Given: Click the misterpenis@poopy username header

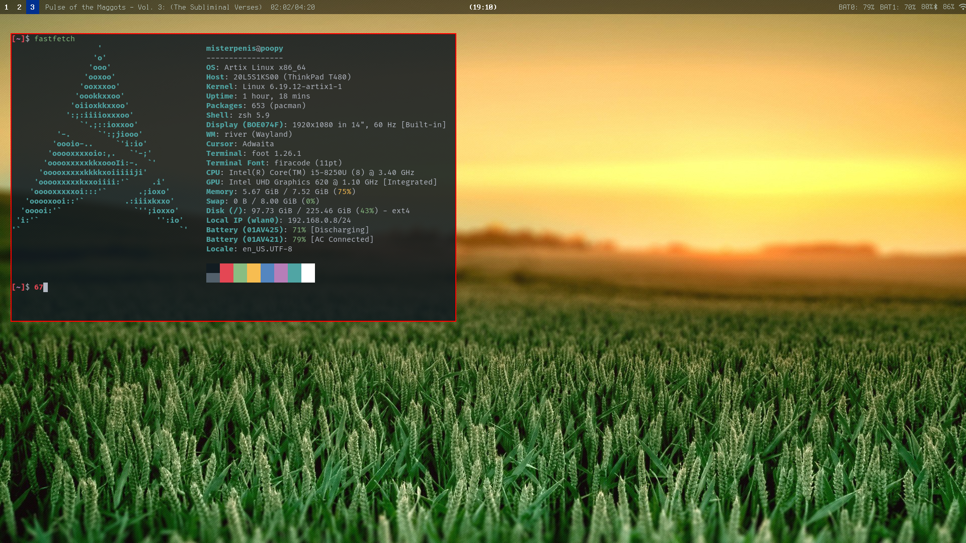Looking at the screenshot, I should 245,48.
